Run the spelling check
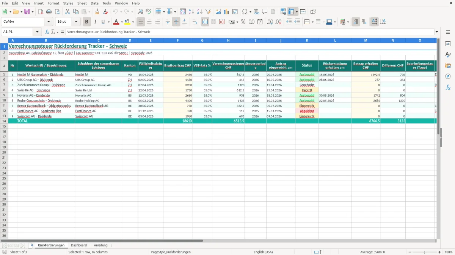The image size is (455, 255). [149, 12]
